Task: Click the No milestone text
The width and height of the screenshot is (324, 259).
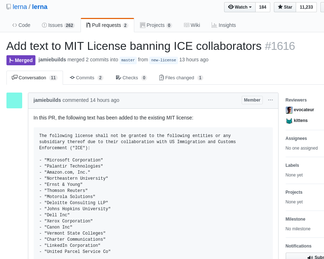Action: (x=298, y=229)
